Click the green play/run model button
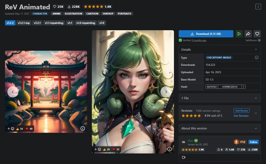This screenshot has height=164, width=266. (x=239, y=34)
